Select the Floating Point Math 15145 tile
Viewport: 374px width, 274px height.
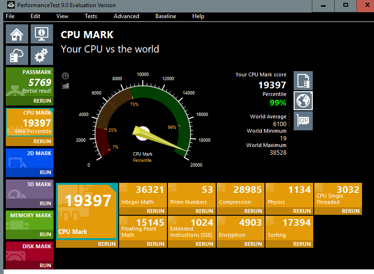tap(143, 228)
